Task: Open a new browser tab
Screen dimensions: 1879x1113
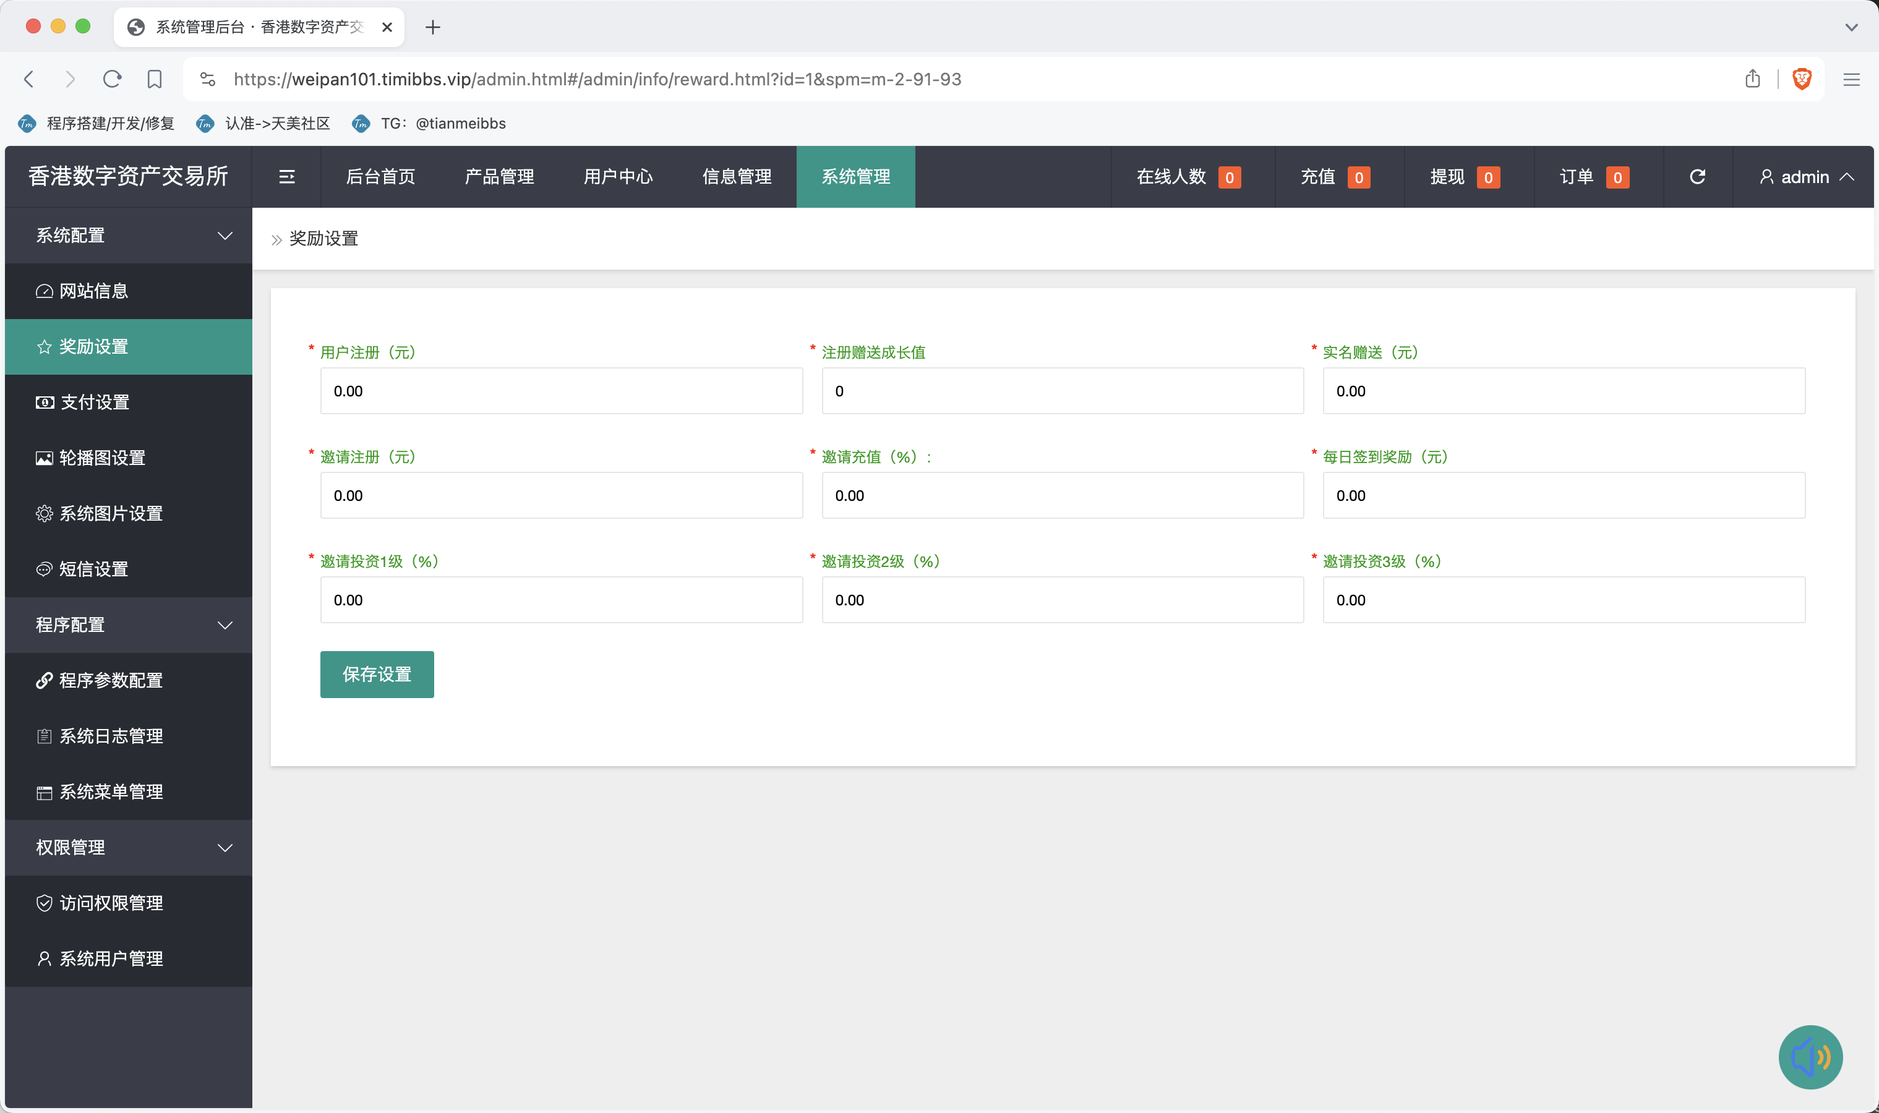Action: click(x=433, y=28)
